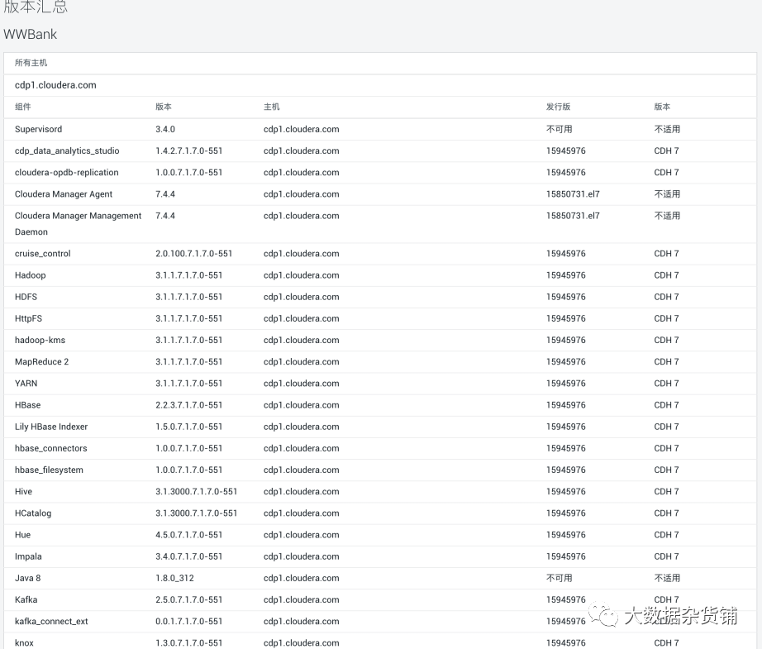Screen dimensions: 762x649
Task: Click version 4.5.0.7.1.7.0-551 of Hue
Action: tap(189, 535)
